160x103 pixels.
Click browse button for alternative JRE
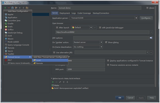click(x=151, y=52)
